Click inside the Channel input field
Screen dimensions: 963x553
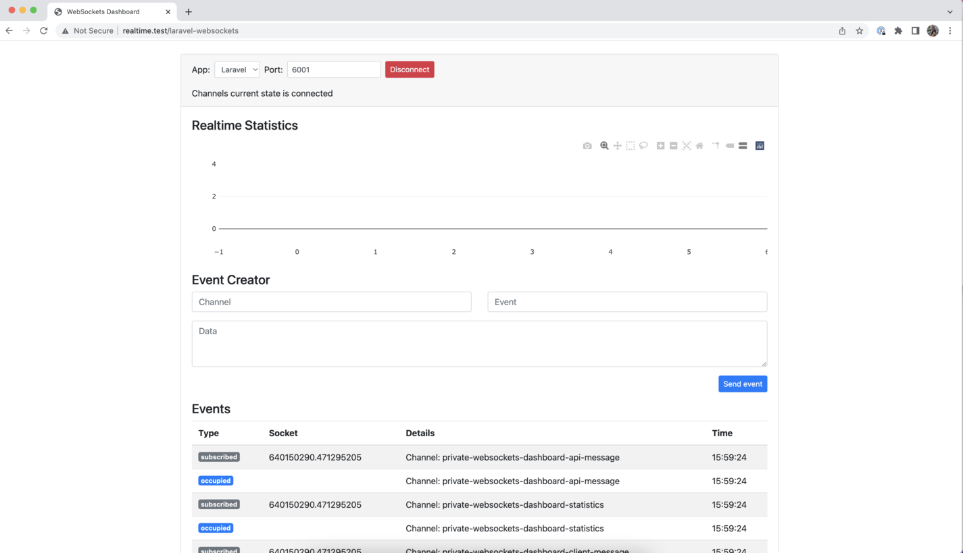pos(331,301)
